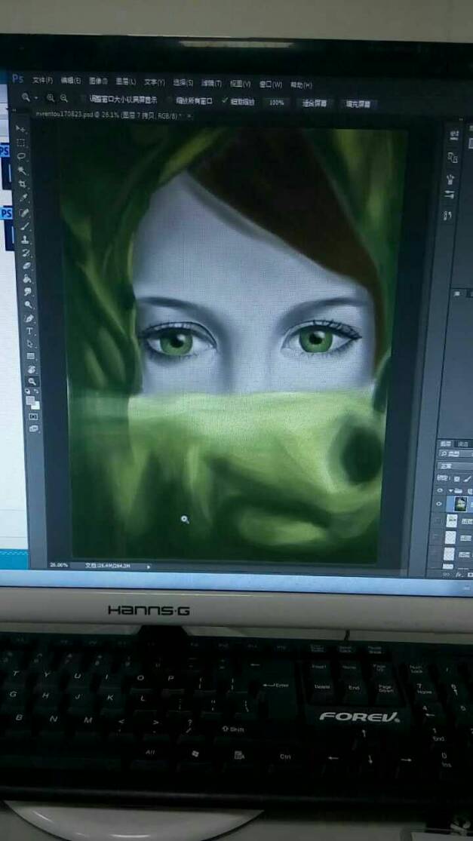The image size is (473, 841).
Task: Select the Crop tool
Action: (23, 183)
